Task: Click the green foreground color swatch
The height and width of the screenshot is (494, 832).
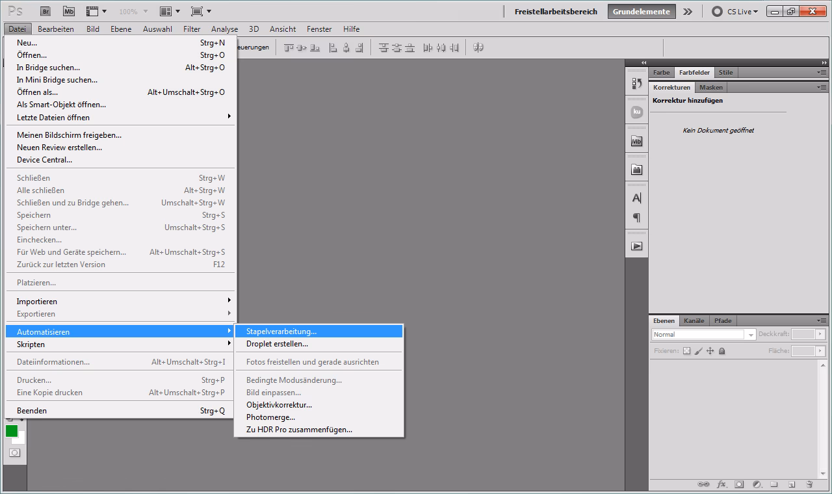Action: [12, 430]
